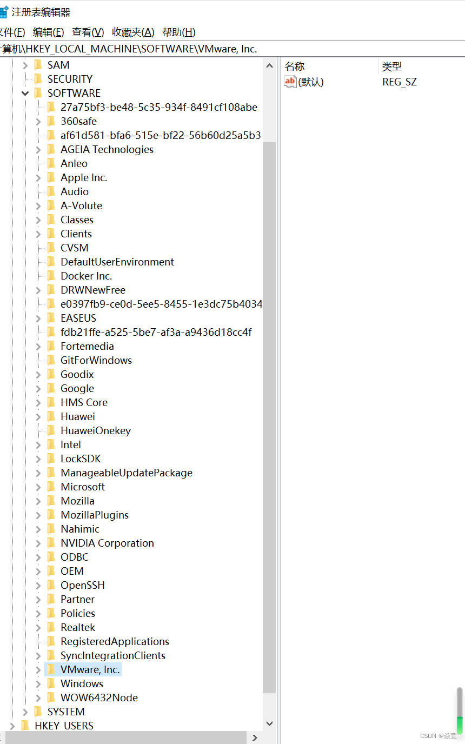
Task: Click the folder icon next to SOFTWARE
Action: (38, 93)
